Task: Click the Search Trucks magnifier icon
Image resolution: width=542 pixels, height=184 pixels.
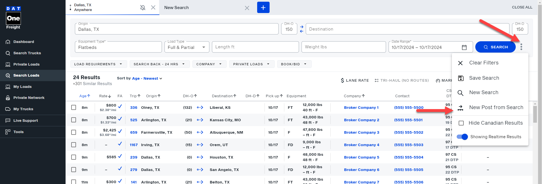Action: (x=8, y=53)
